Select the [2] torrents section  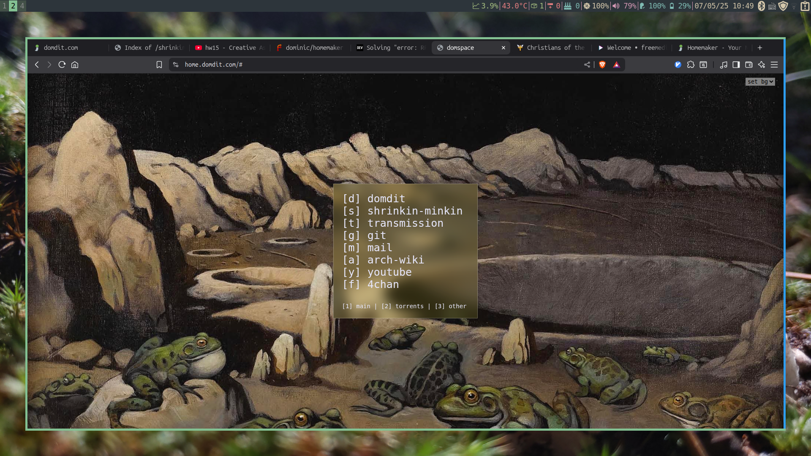[402, 306]
